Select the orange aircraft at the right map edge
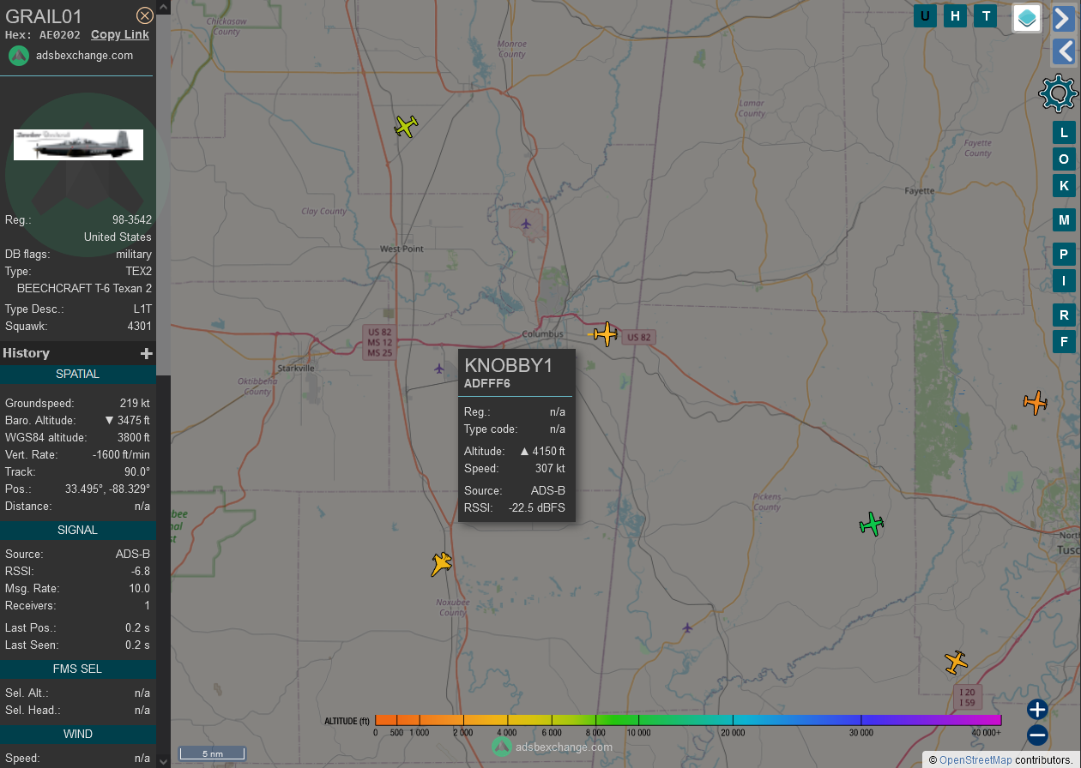This screenshot has height=768, width=1081. click(1036, 402)
